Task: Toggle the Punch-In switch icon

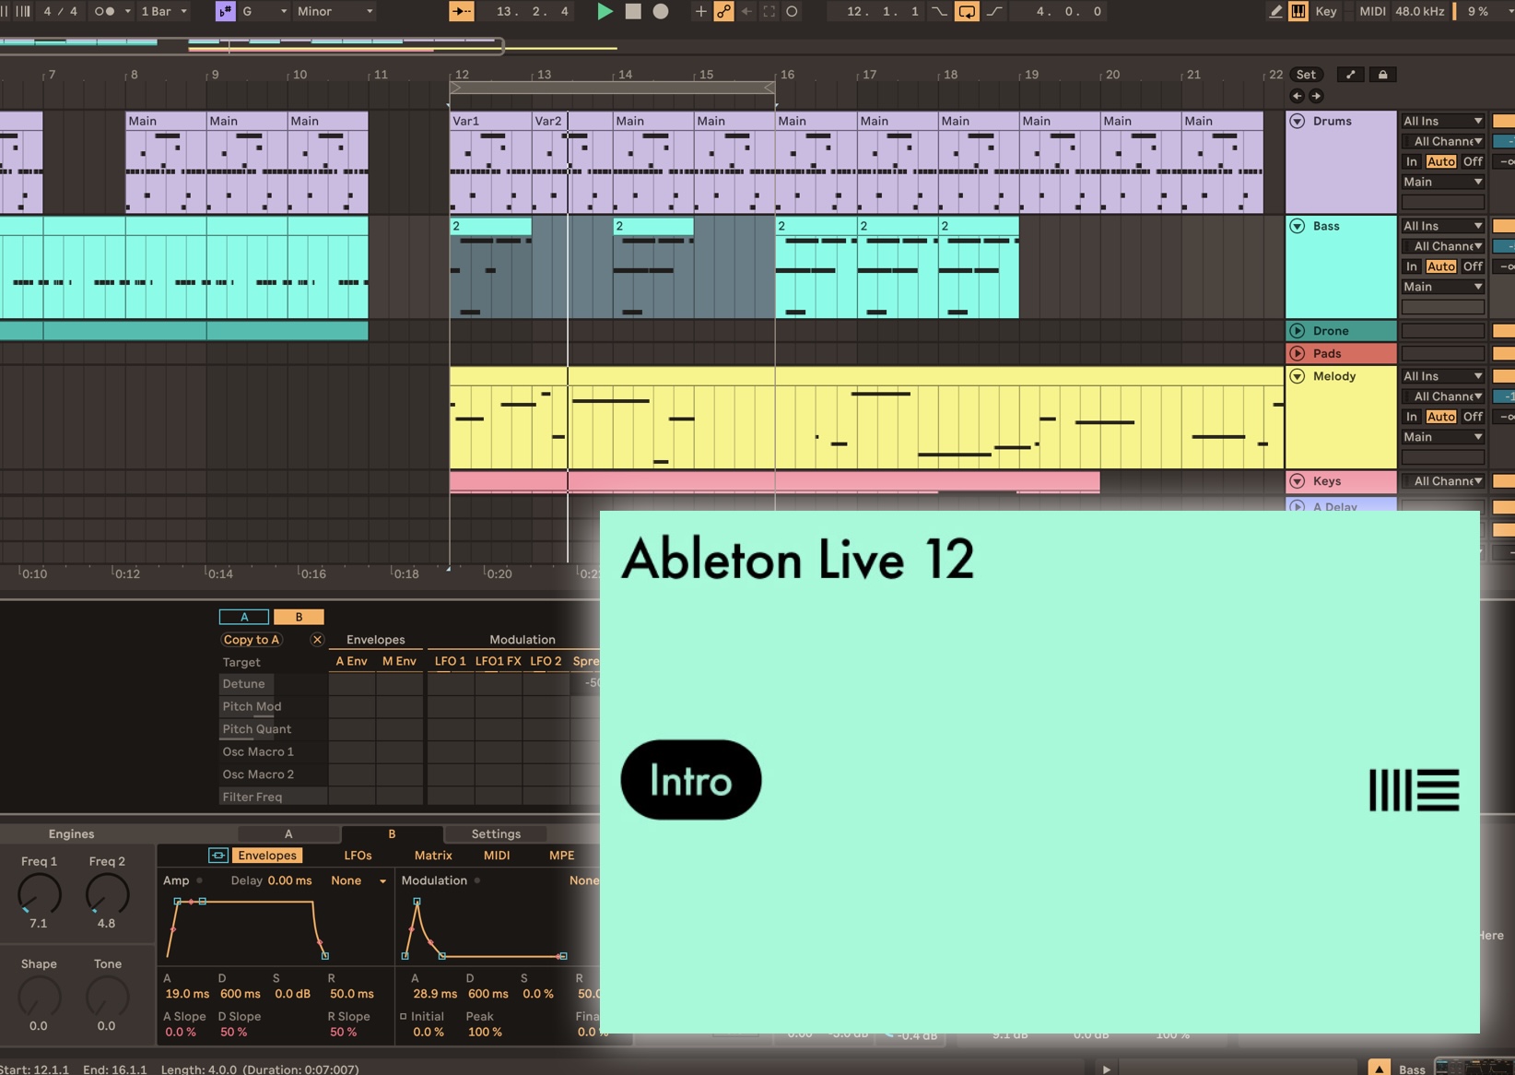Action: pos(938,11)
